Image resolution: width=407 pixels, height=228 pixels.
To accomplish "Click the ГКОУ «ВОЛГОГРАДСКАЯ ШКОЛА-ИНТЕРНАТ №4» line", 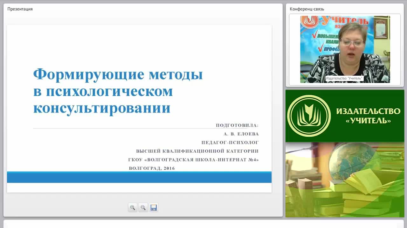I will coord(194,160).
